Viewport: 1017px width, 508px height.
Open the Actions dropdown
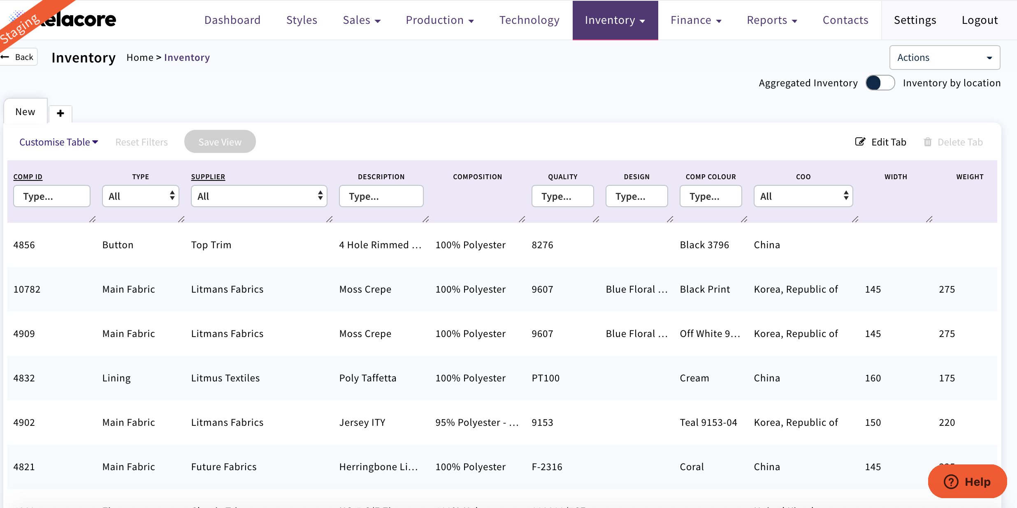click(x=944, y=58)
